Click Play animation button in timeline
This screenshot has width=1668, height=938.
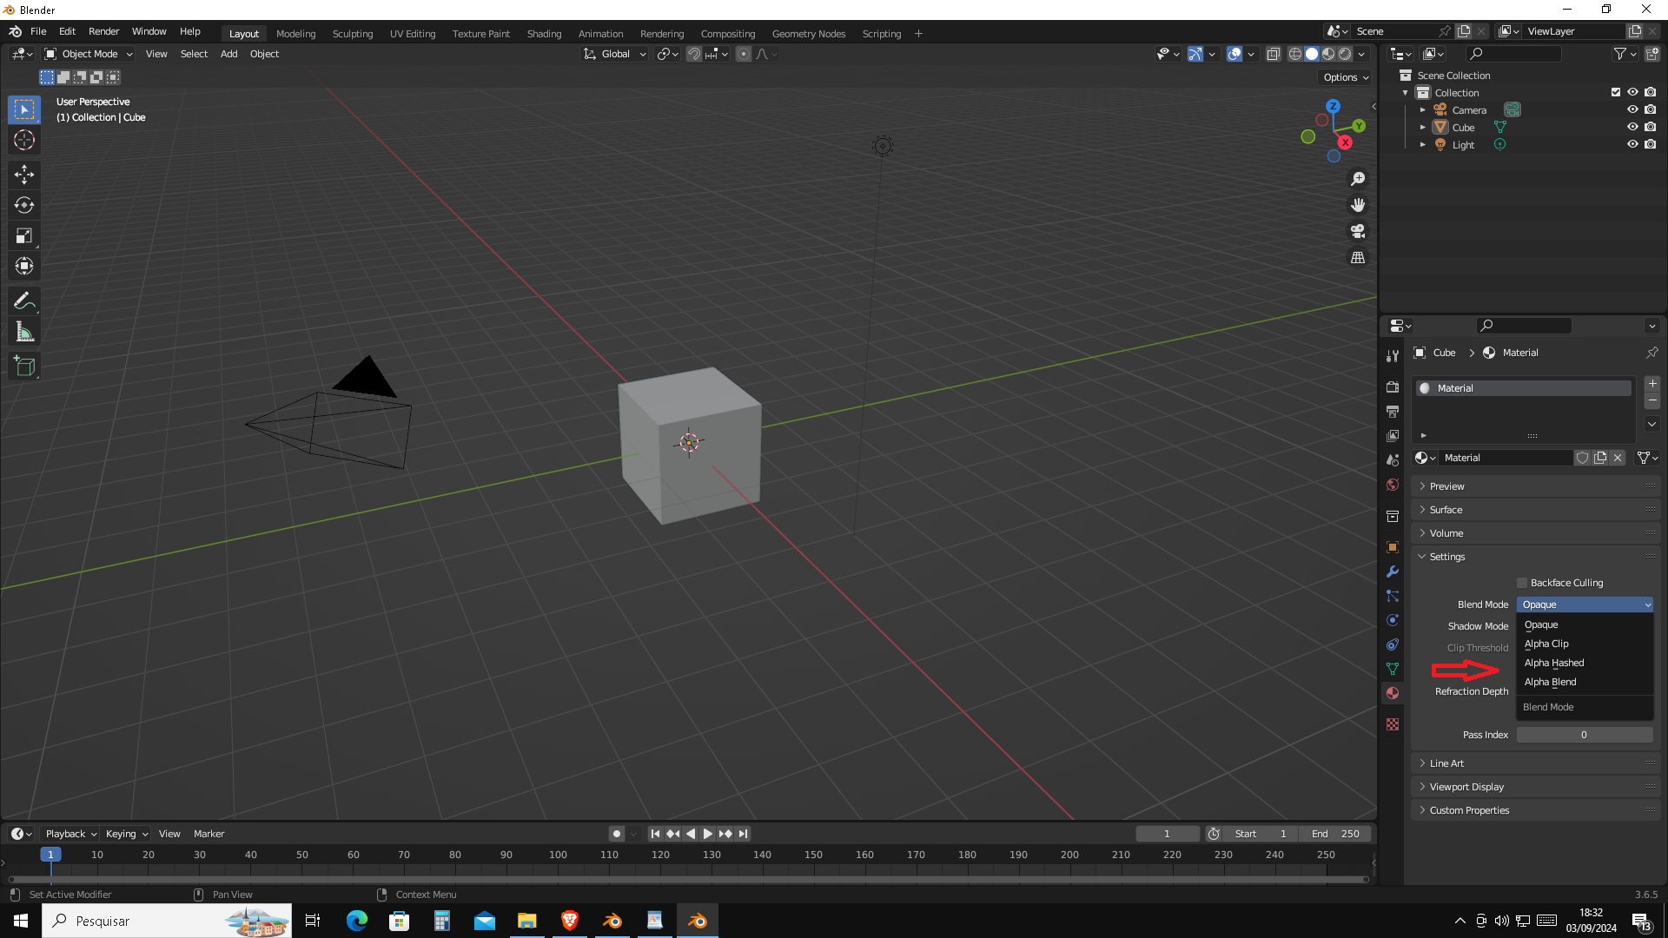pos(707,834)
